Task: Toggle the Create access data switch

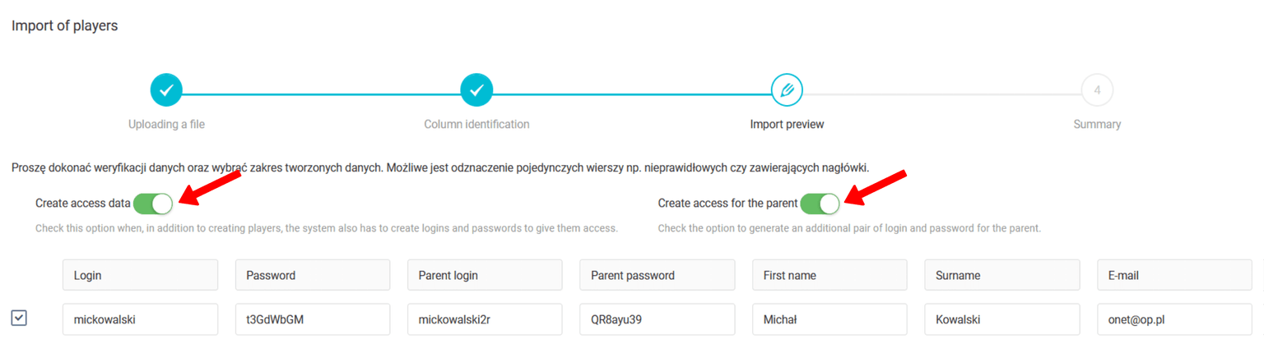Action: 153,204
